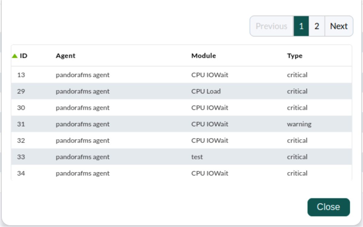Click ID cell 32
Image resolution: width=363 pixels, height=227 pixels.
coord(21,140)
